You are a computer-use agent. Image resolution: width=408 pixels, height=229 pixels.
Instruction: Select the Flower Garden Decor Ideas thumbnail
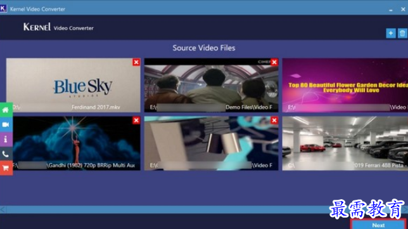coord(345,85)
